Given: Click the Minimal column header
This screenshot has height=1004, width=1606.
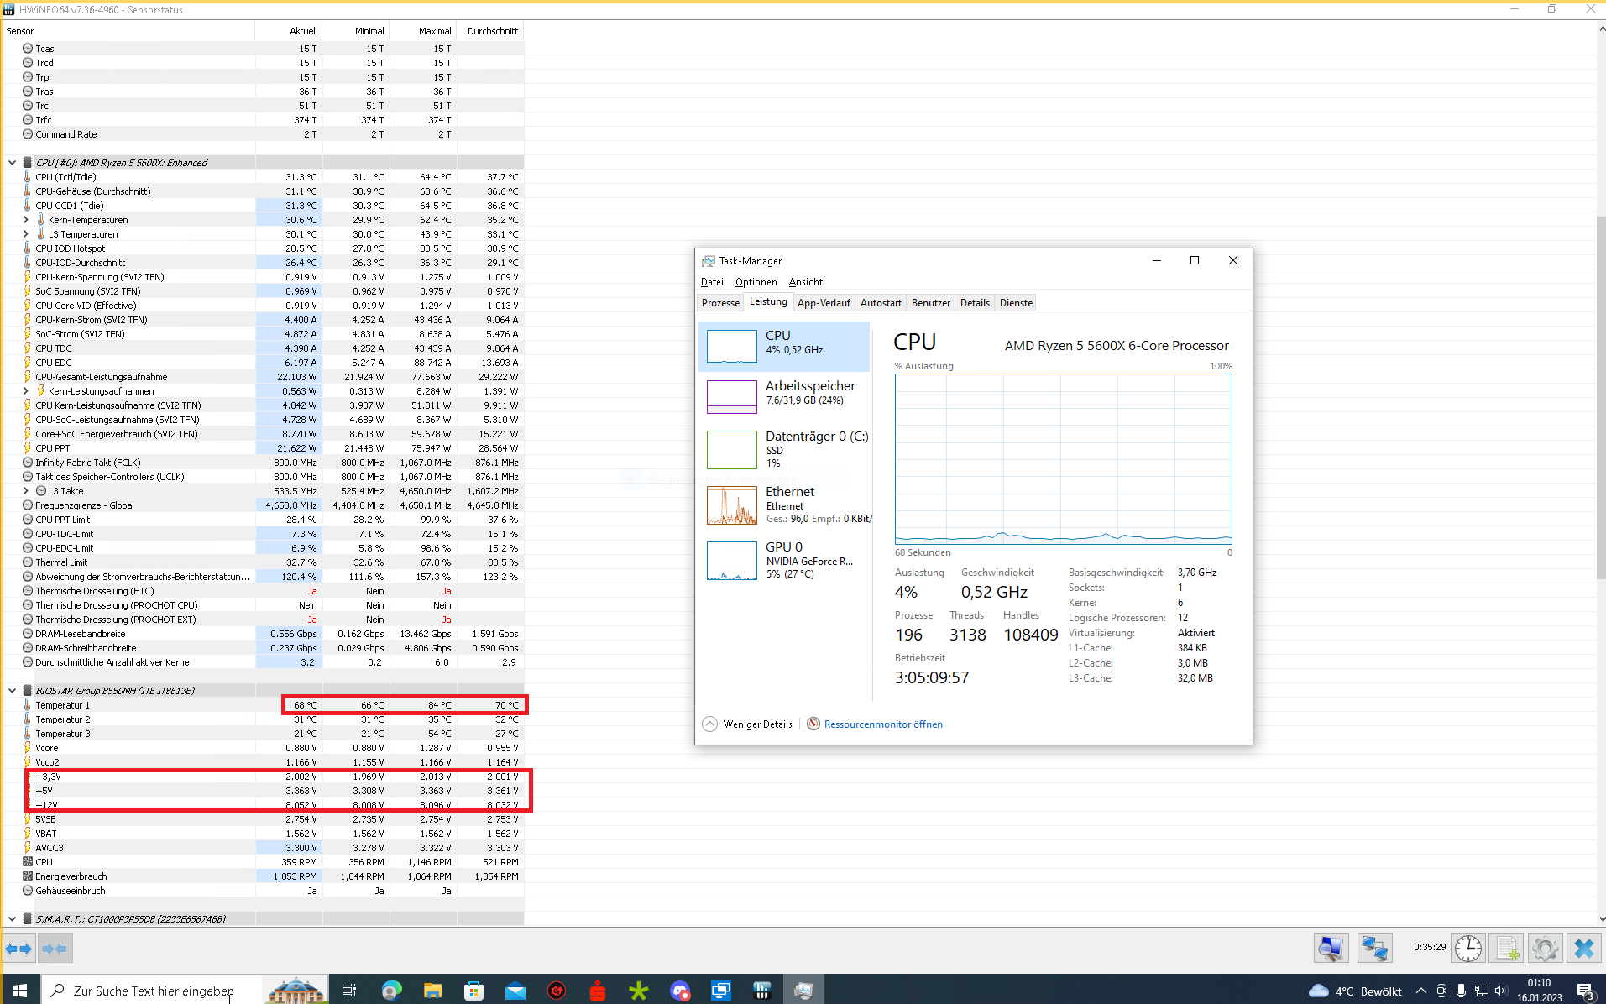Looking at the screenshot, I should tap(356, 31).
